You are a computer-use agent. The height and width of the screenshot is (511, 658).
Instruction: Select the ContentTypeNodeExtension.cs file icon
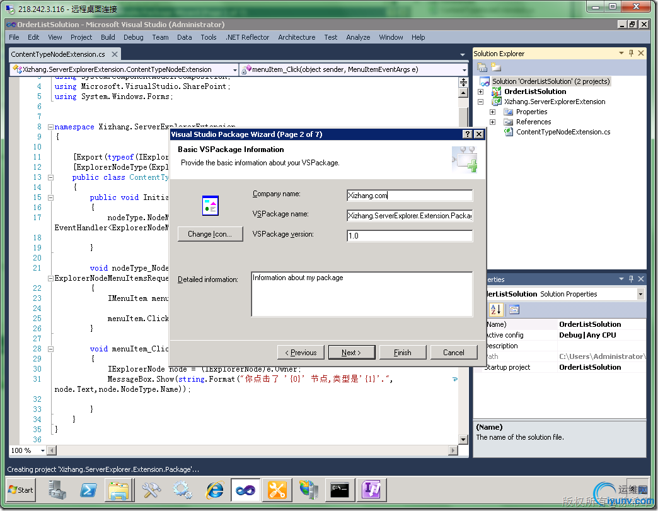coord(508,132)
